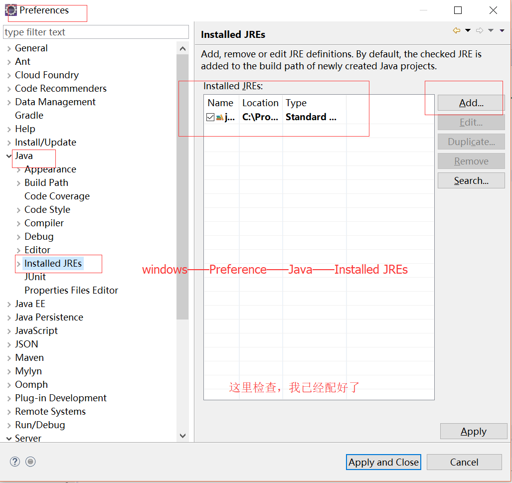Open the forward history dropdown arrow
Screen dimensions: 512x483
tap(491, 30)
